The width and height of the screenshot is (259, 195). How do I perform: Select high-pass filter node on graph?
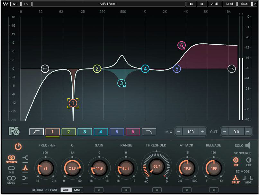45,68
